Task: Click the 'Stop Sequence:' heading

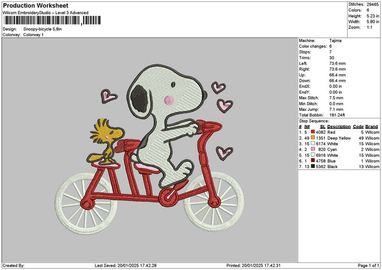Action: [314, 121]
